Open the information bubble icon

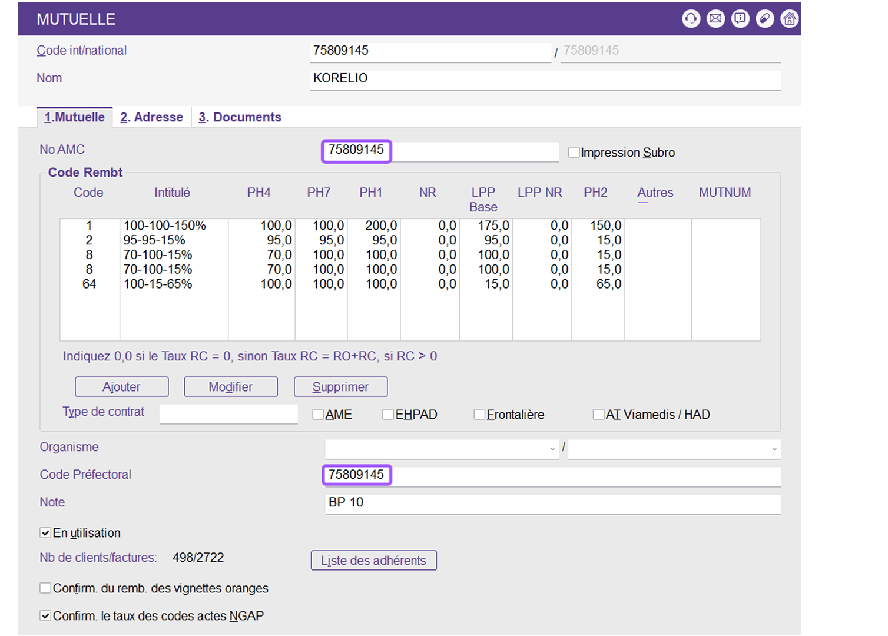(x=740, y=19)
